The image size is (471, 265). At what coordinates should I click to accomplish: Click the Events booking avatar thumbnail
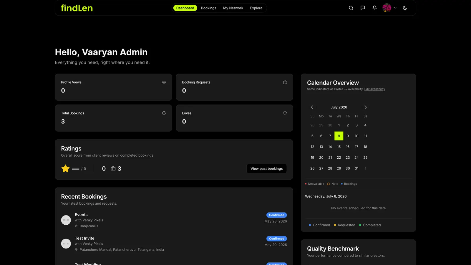66,220
